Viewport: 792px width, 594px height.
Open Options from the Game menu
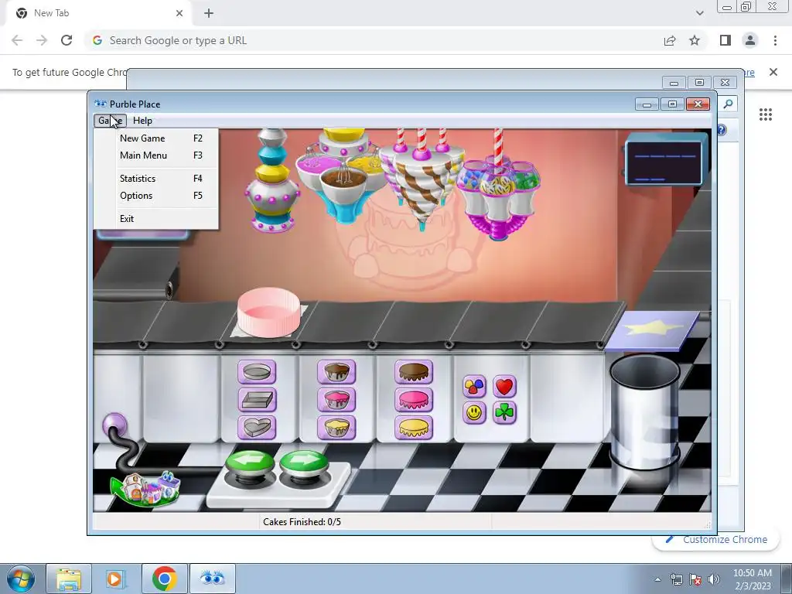point(156,196)
